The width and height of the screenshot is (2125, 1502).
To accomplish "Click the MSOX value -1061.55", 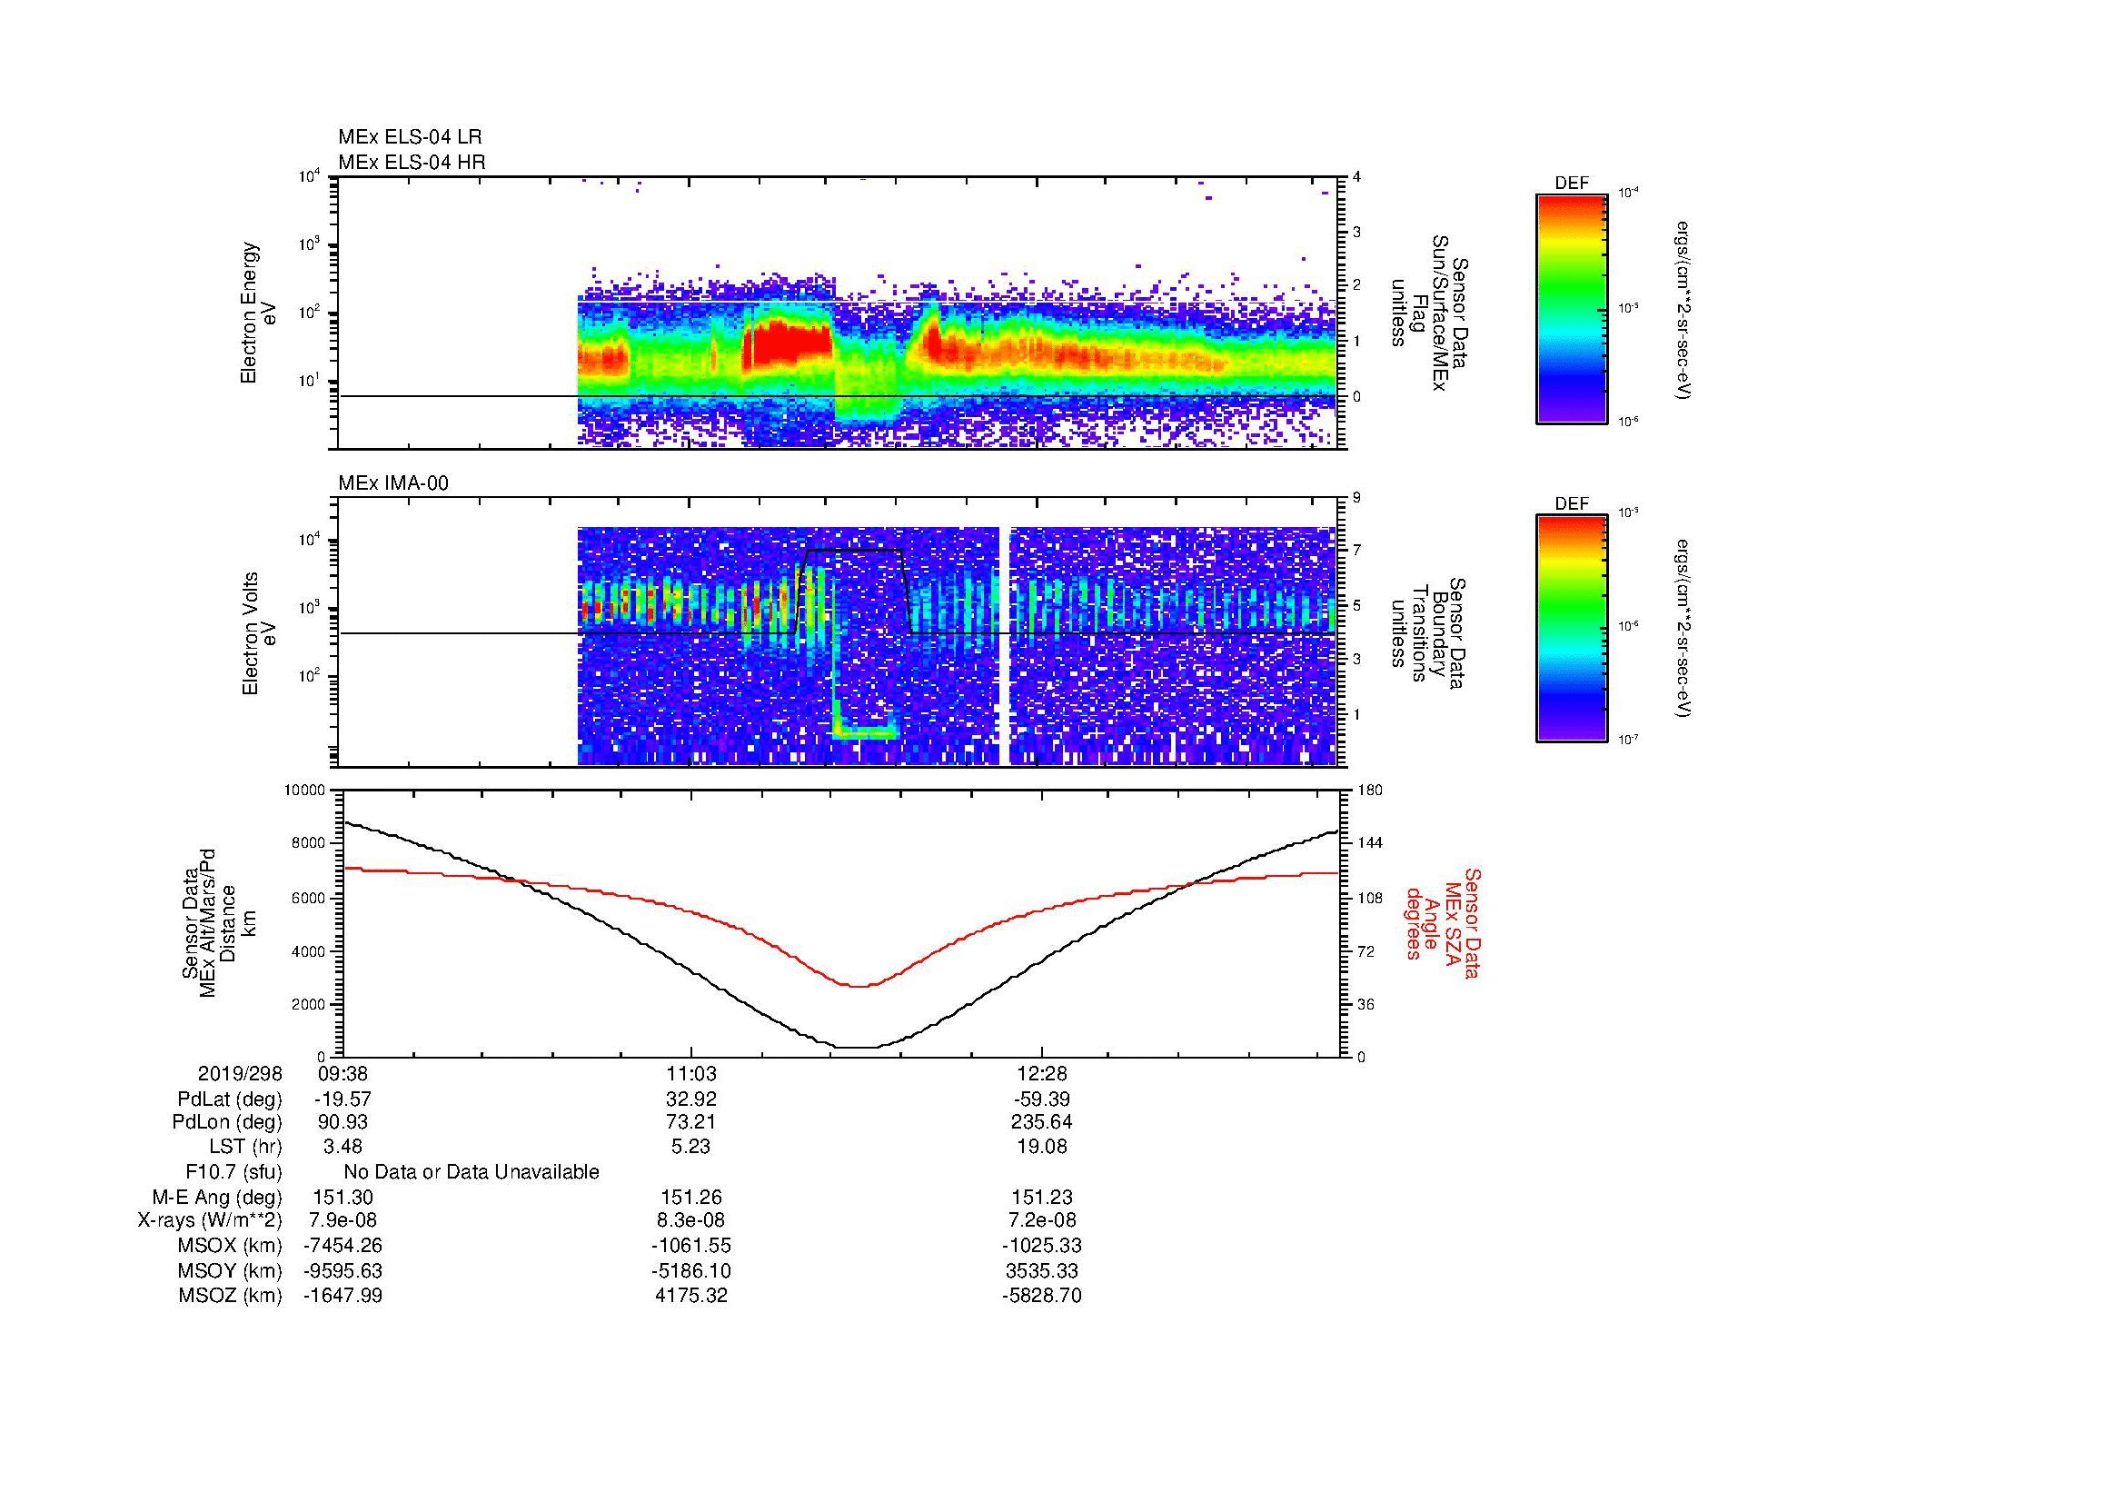I will [691, 1246].
